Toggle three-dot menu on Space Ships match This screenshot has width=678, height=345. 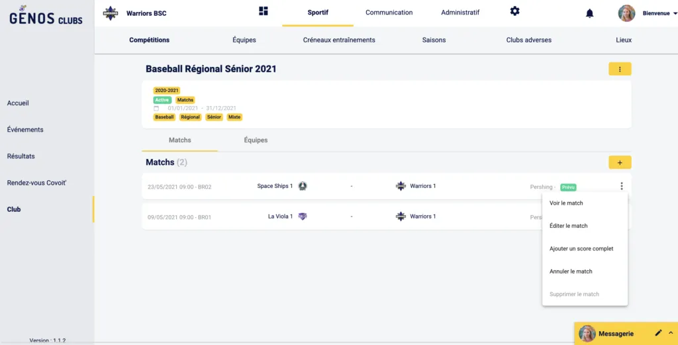tap(621, 186)
